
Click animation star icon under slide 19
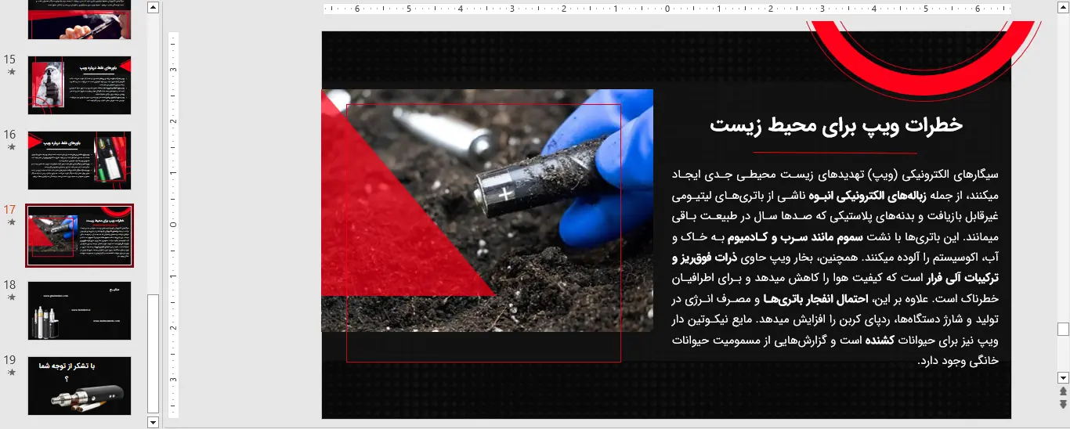tap(11, 373)
